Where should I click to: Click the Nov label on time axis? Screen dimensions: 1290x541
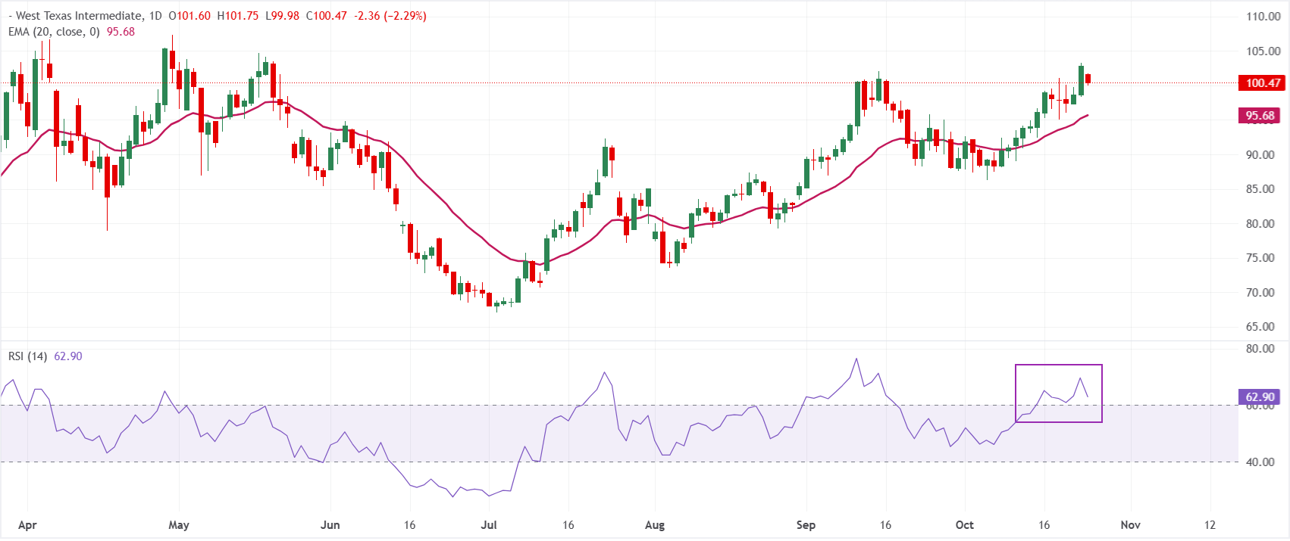[x=1130, y=525]
